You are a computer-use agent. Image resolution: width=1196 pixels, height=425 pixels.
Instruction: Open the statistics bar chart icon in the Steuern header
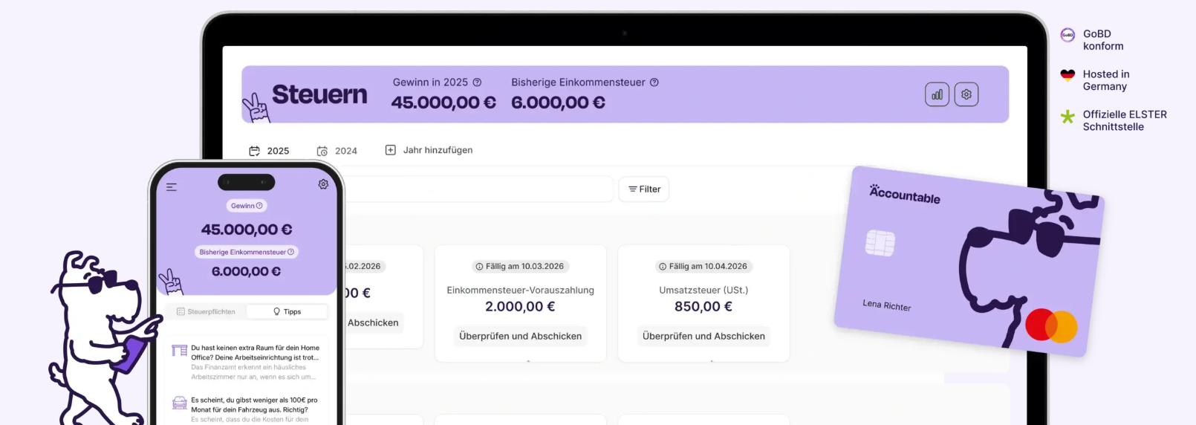pyautogui.click(x=937, y=94)
